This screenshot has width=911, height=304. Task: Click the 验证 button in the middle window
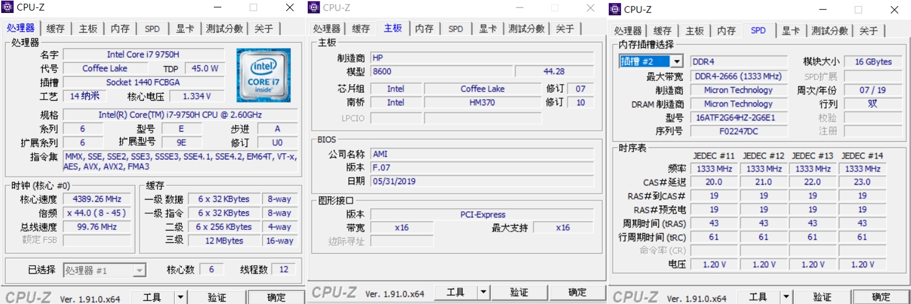(519, 292)
